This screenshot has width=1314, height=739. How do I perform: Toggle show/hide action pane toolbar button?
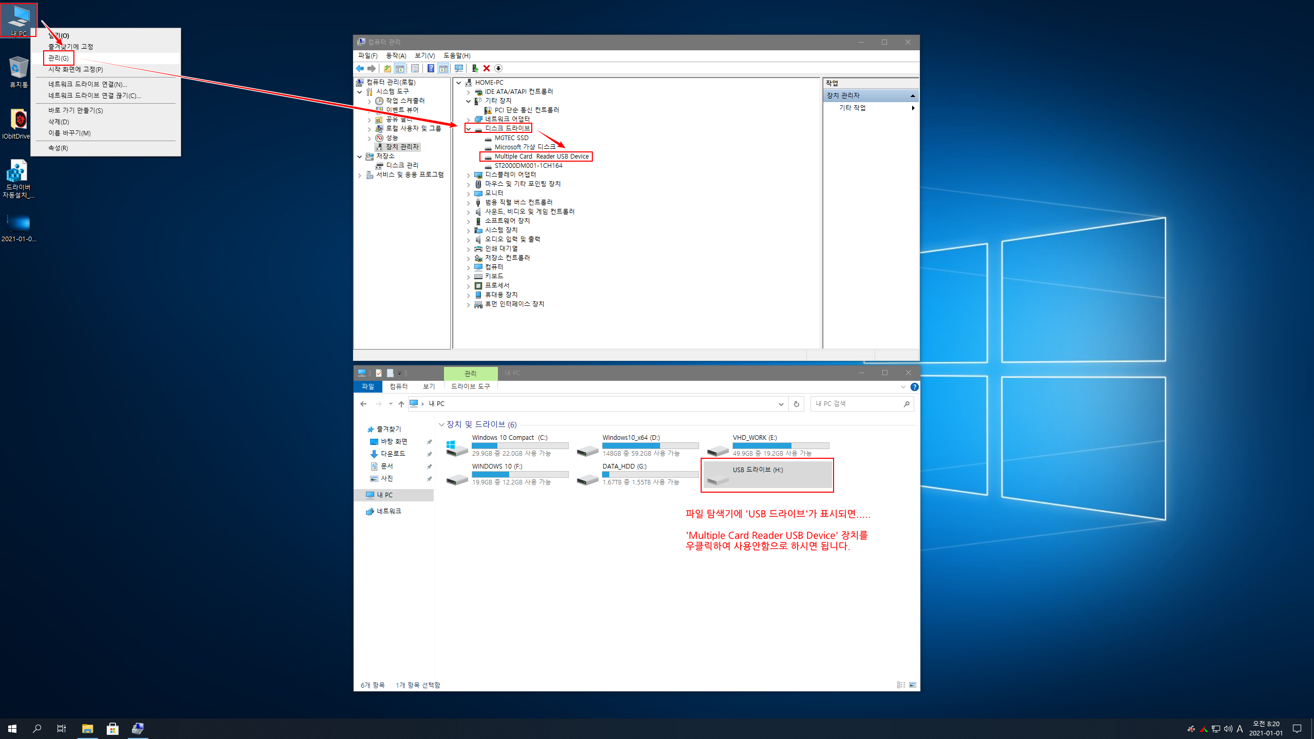pyautogui.click(x=443, y=68)
